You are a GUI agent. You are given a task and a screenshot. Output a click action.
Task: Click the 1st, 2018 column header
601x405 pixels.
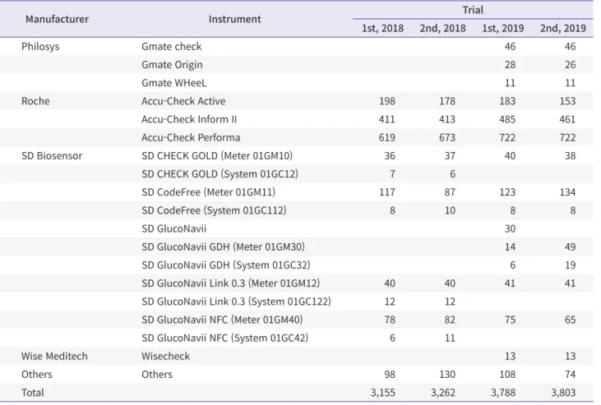click(382, 29)
